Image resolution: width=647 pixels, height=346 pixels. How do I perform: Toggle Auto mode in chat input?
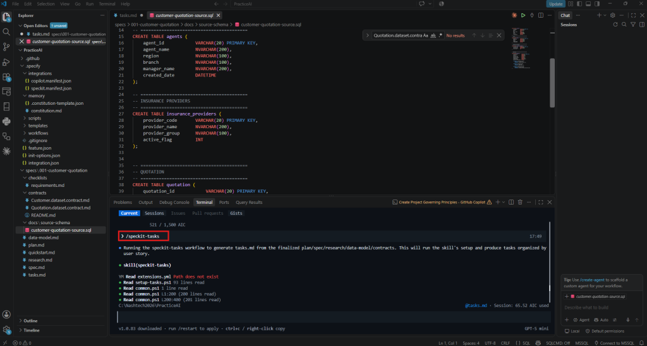pyautogui.click(x=602, y=319)
